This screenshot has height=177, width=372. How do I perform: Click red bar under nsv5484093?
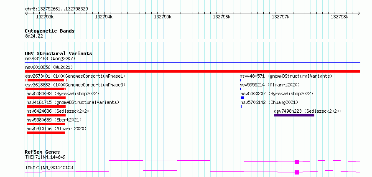pyautogui.click(x=46, y=98)
